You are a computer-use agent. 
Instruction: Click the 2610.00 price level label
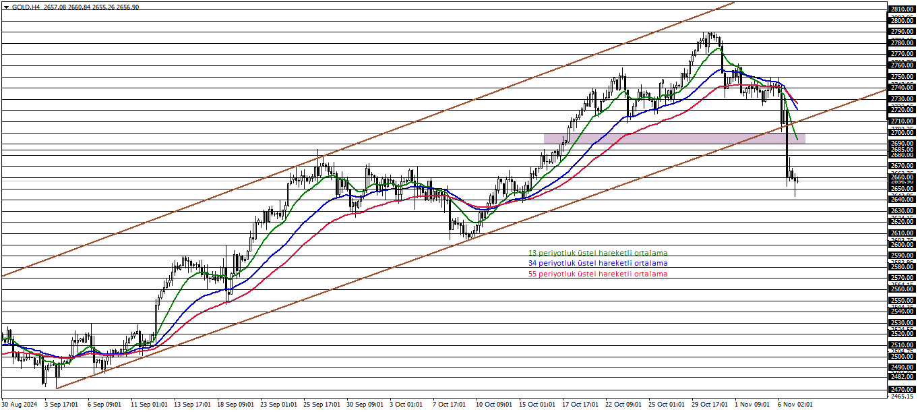902,233
